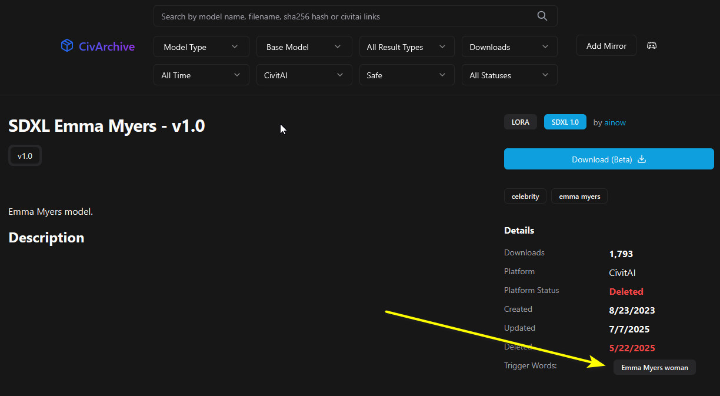
Task: Click the emma myers tag
Action: (x=579, y=196)
